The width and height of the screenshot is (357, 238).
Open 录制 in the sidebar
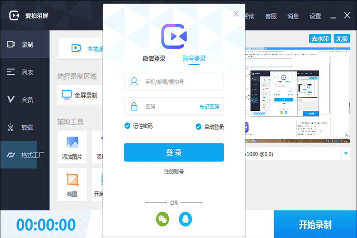tap(25, 45)
